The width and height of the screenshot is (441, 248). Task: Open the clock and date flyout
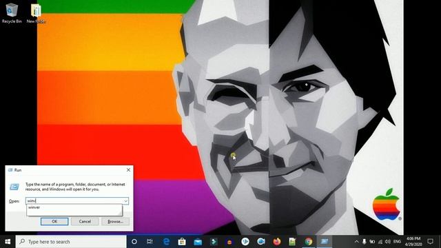413,242
